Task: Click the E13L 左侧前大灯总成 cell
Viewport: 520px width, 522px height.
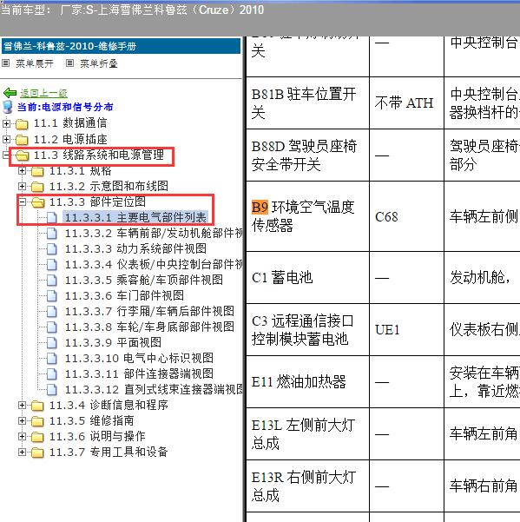Action: pos(307,434)
